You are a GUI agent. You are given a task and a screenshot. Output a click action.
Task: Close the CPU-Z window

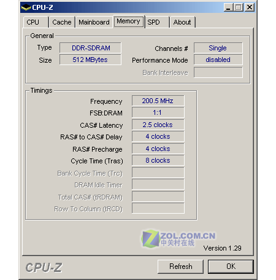pyautogui.click(x=250, y=7)
